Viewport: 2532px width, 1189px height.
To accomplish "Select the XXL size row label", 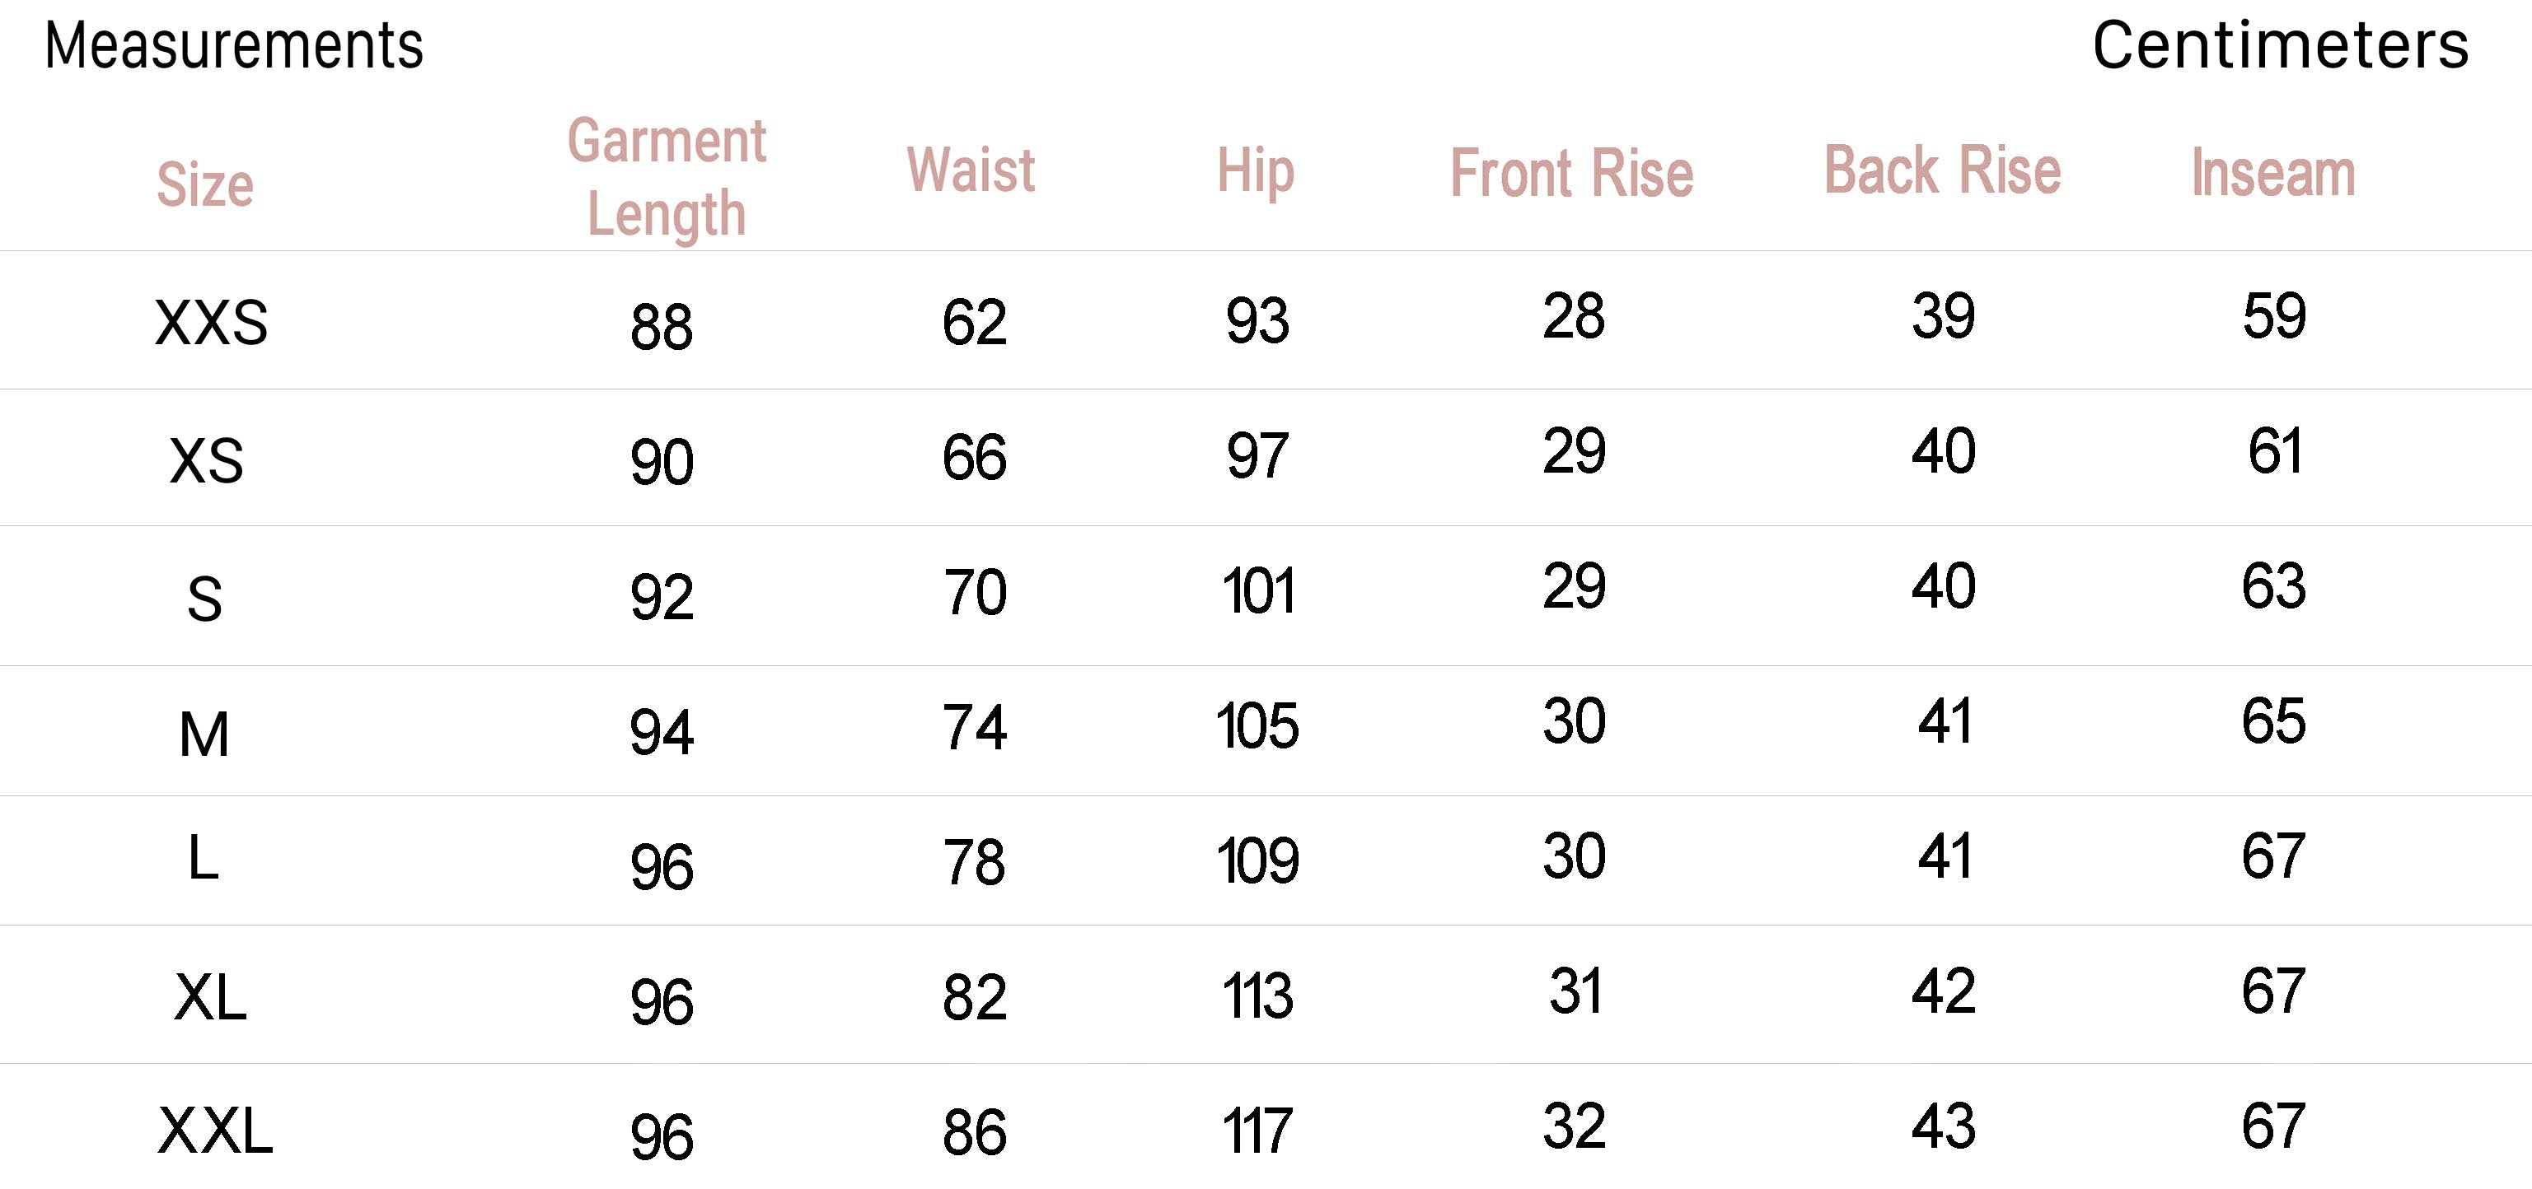I will (x=214, y=1131).
